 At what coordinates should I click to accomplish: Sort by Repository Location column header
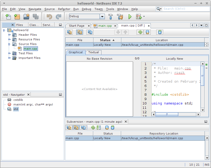pyautogui.click(x=163, y=134)
